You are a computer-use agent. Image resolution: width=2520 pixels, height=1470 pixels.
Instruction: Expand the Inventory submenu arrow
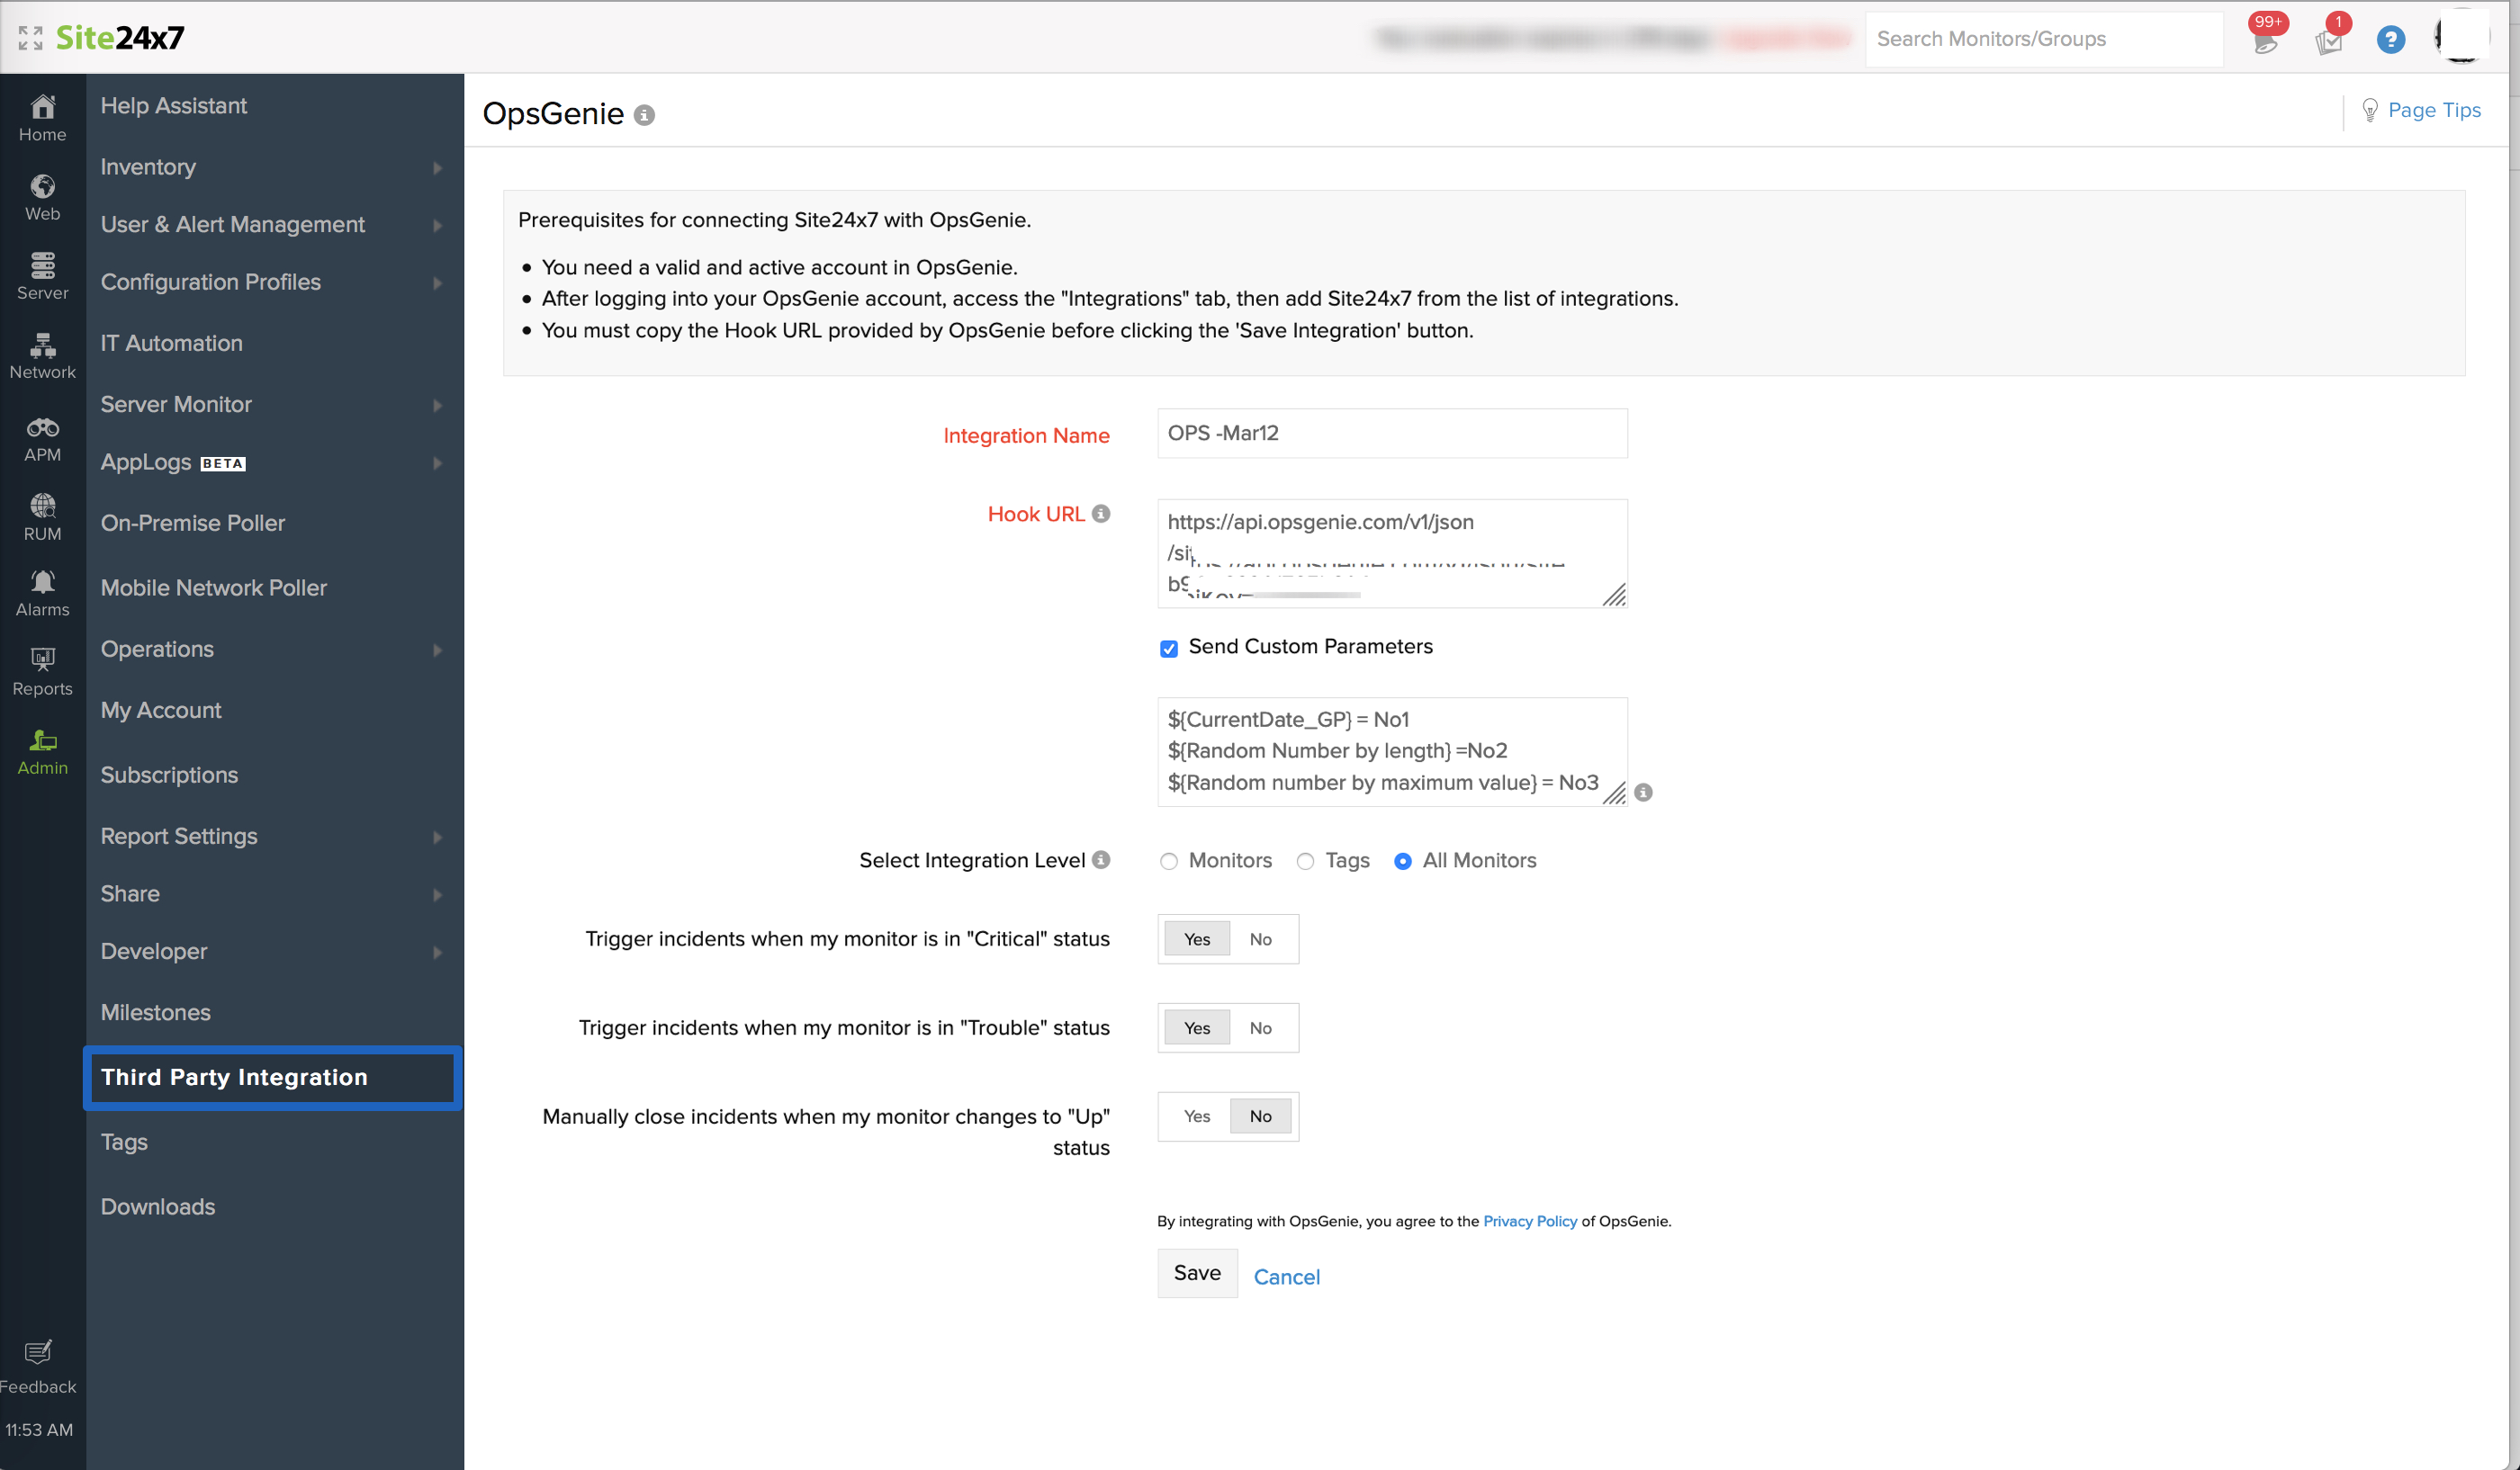(x=437, y=168)
